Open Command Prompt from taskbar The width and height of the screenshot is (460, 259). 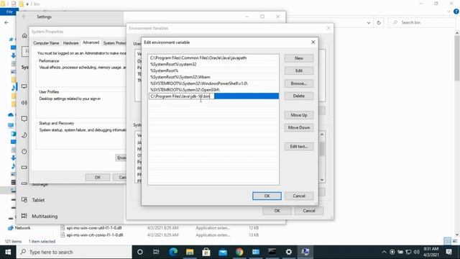[x=272, y=252]
